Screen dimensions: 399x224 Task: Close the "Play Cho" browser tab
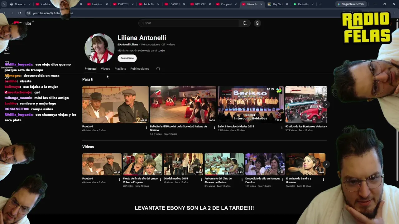(287, 4)
